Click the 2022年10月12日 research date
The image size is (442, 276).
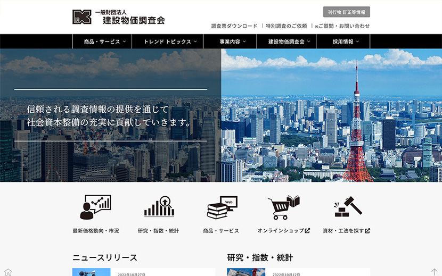[286, 274]
